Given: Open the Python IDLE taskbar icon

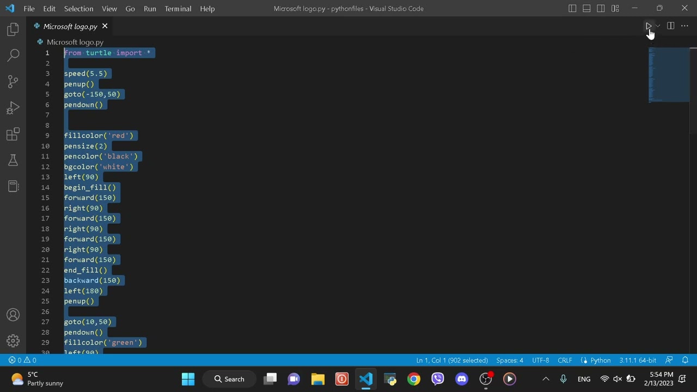Looking at the screenshot, I should 390,379.
